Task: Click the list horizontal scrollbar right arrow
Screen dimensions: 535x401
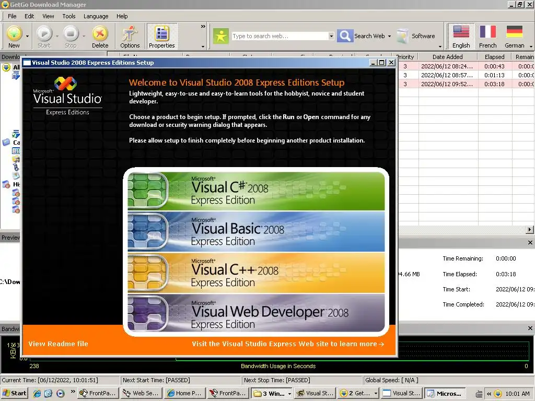Action: pyautogui.click(x=530, y=230)
